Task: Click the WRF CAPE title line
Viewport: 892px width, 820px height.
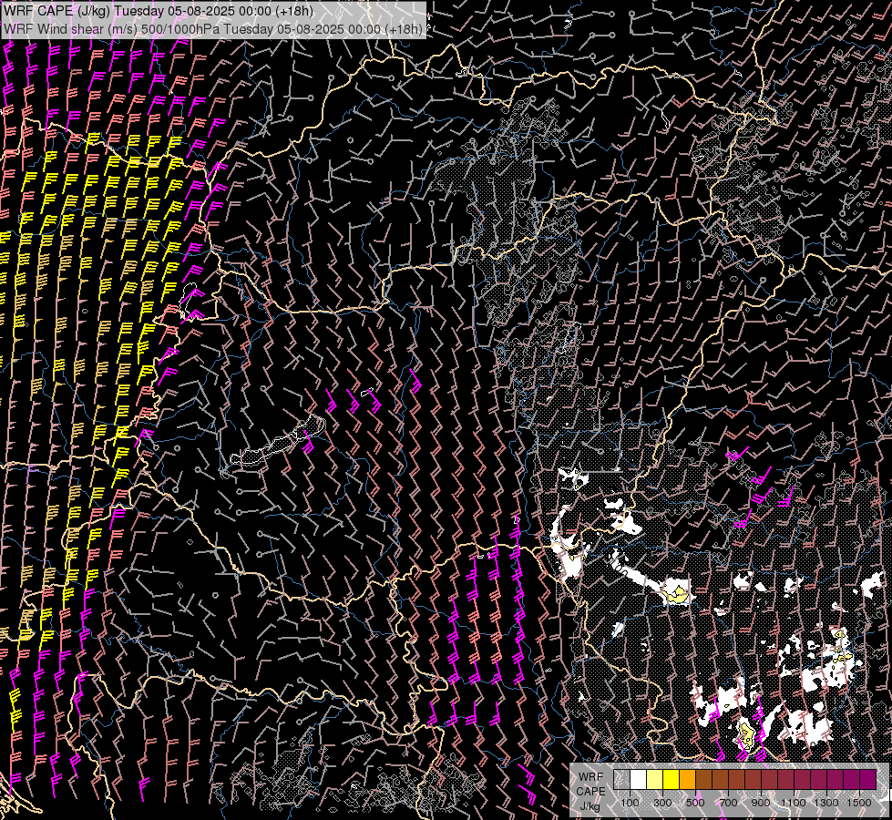Action: point(159,11)
